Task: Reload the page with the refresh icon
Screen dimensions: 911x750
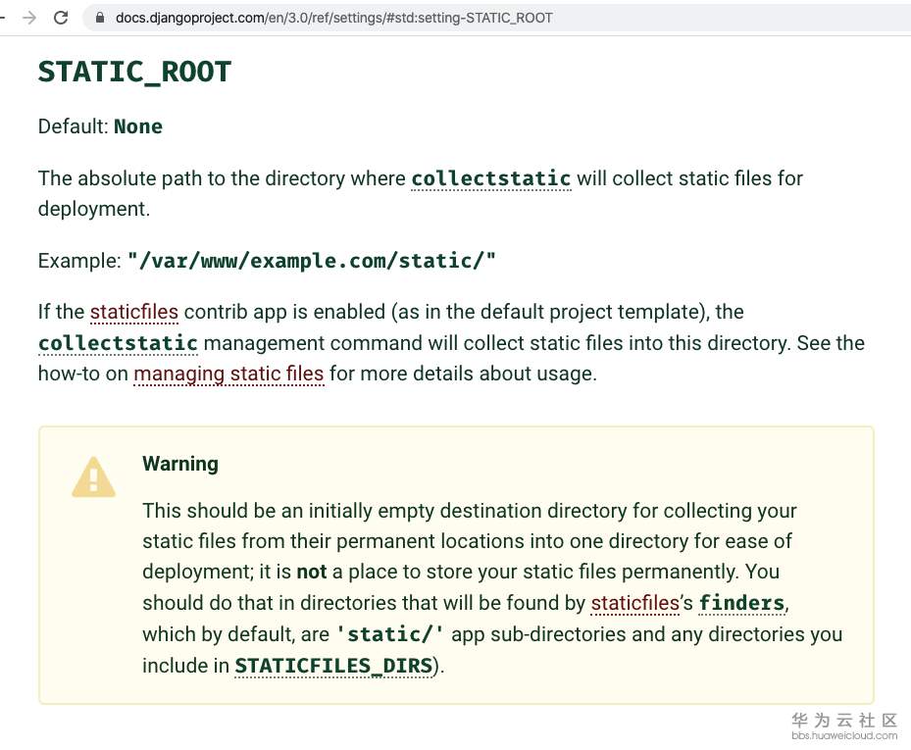Action: tap(61, 18)
